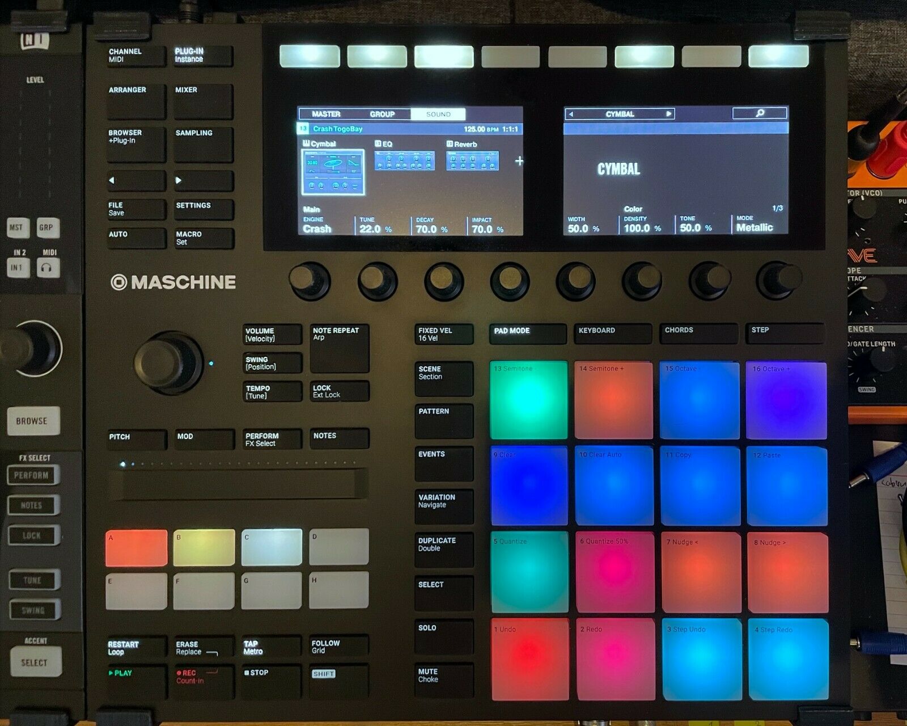Enable PAD MODE
Viewport: 907px width, 726px height.
point(528,334)
